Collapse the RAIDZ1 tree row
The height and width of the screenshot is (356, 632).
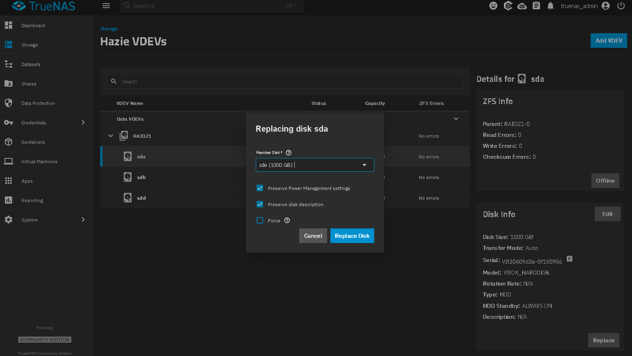click(111, 136)
